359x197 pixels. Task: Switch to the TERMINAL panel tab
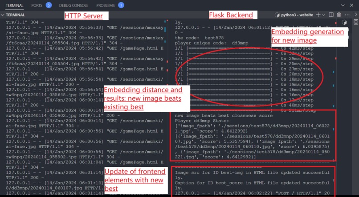(14, 5)
